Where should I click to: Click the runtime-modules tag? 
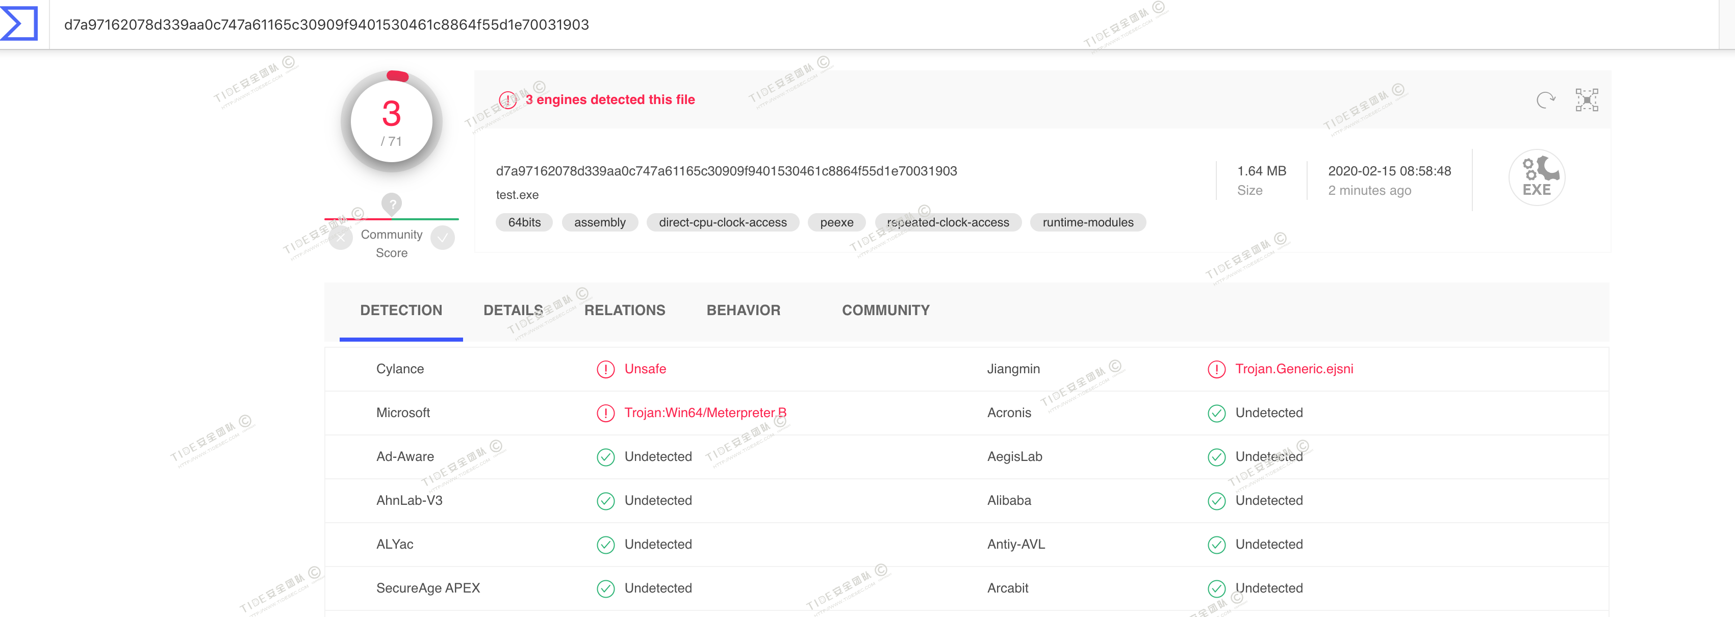[x=1087, y=222]
